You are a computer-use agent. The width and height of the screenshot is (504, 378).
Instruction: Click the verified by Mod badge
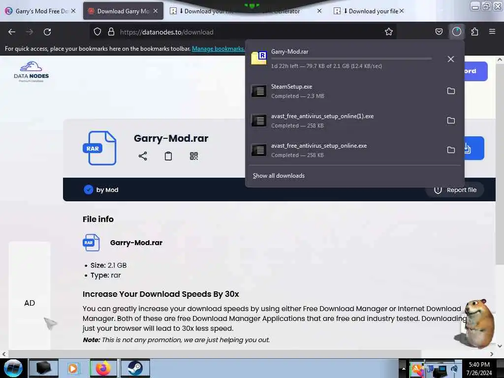coord(89,189)
